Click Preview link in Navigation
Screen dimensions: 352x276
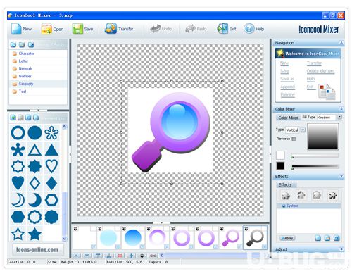(287, 94)
